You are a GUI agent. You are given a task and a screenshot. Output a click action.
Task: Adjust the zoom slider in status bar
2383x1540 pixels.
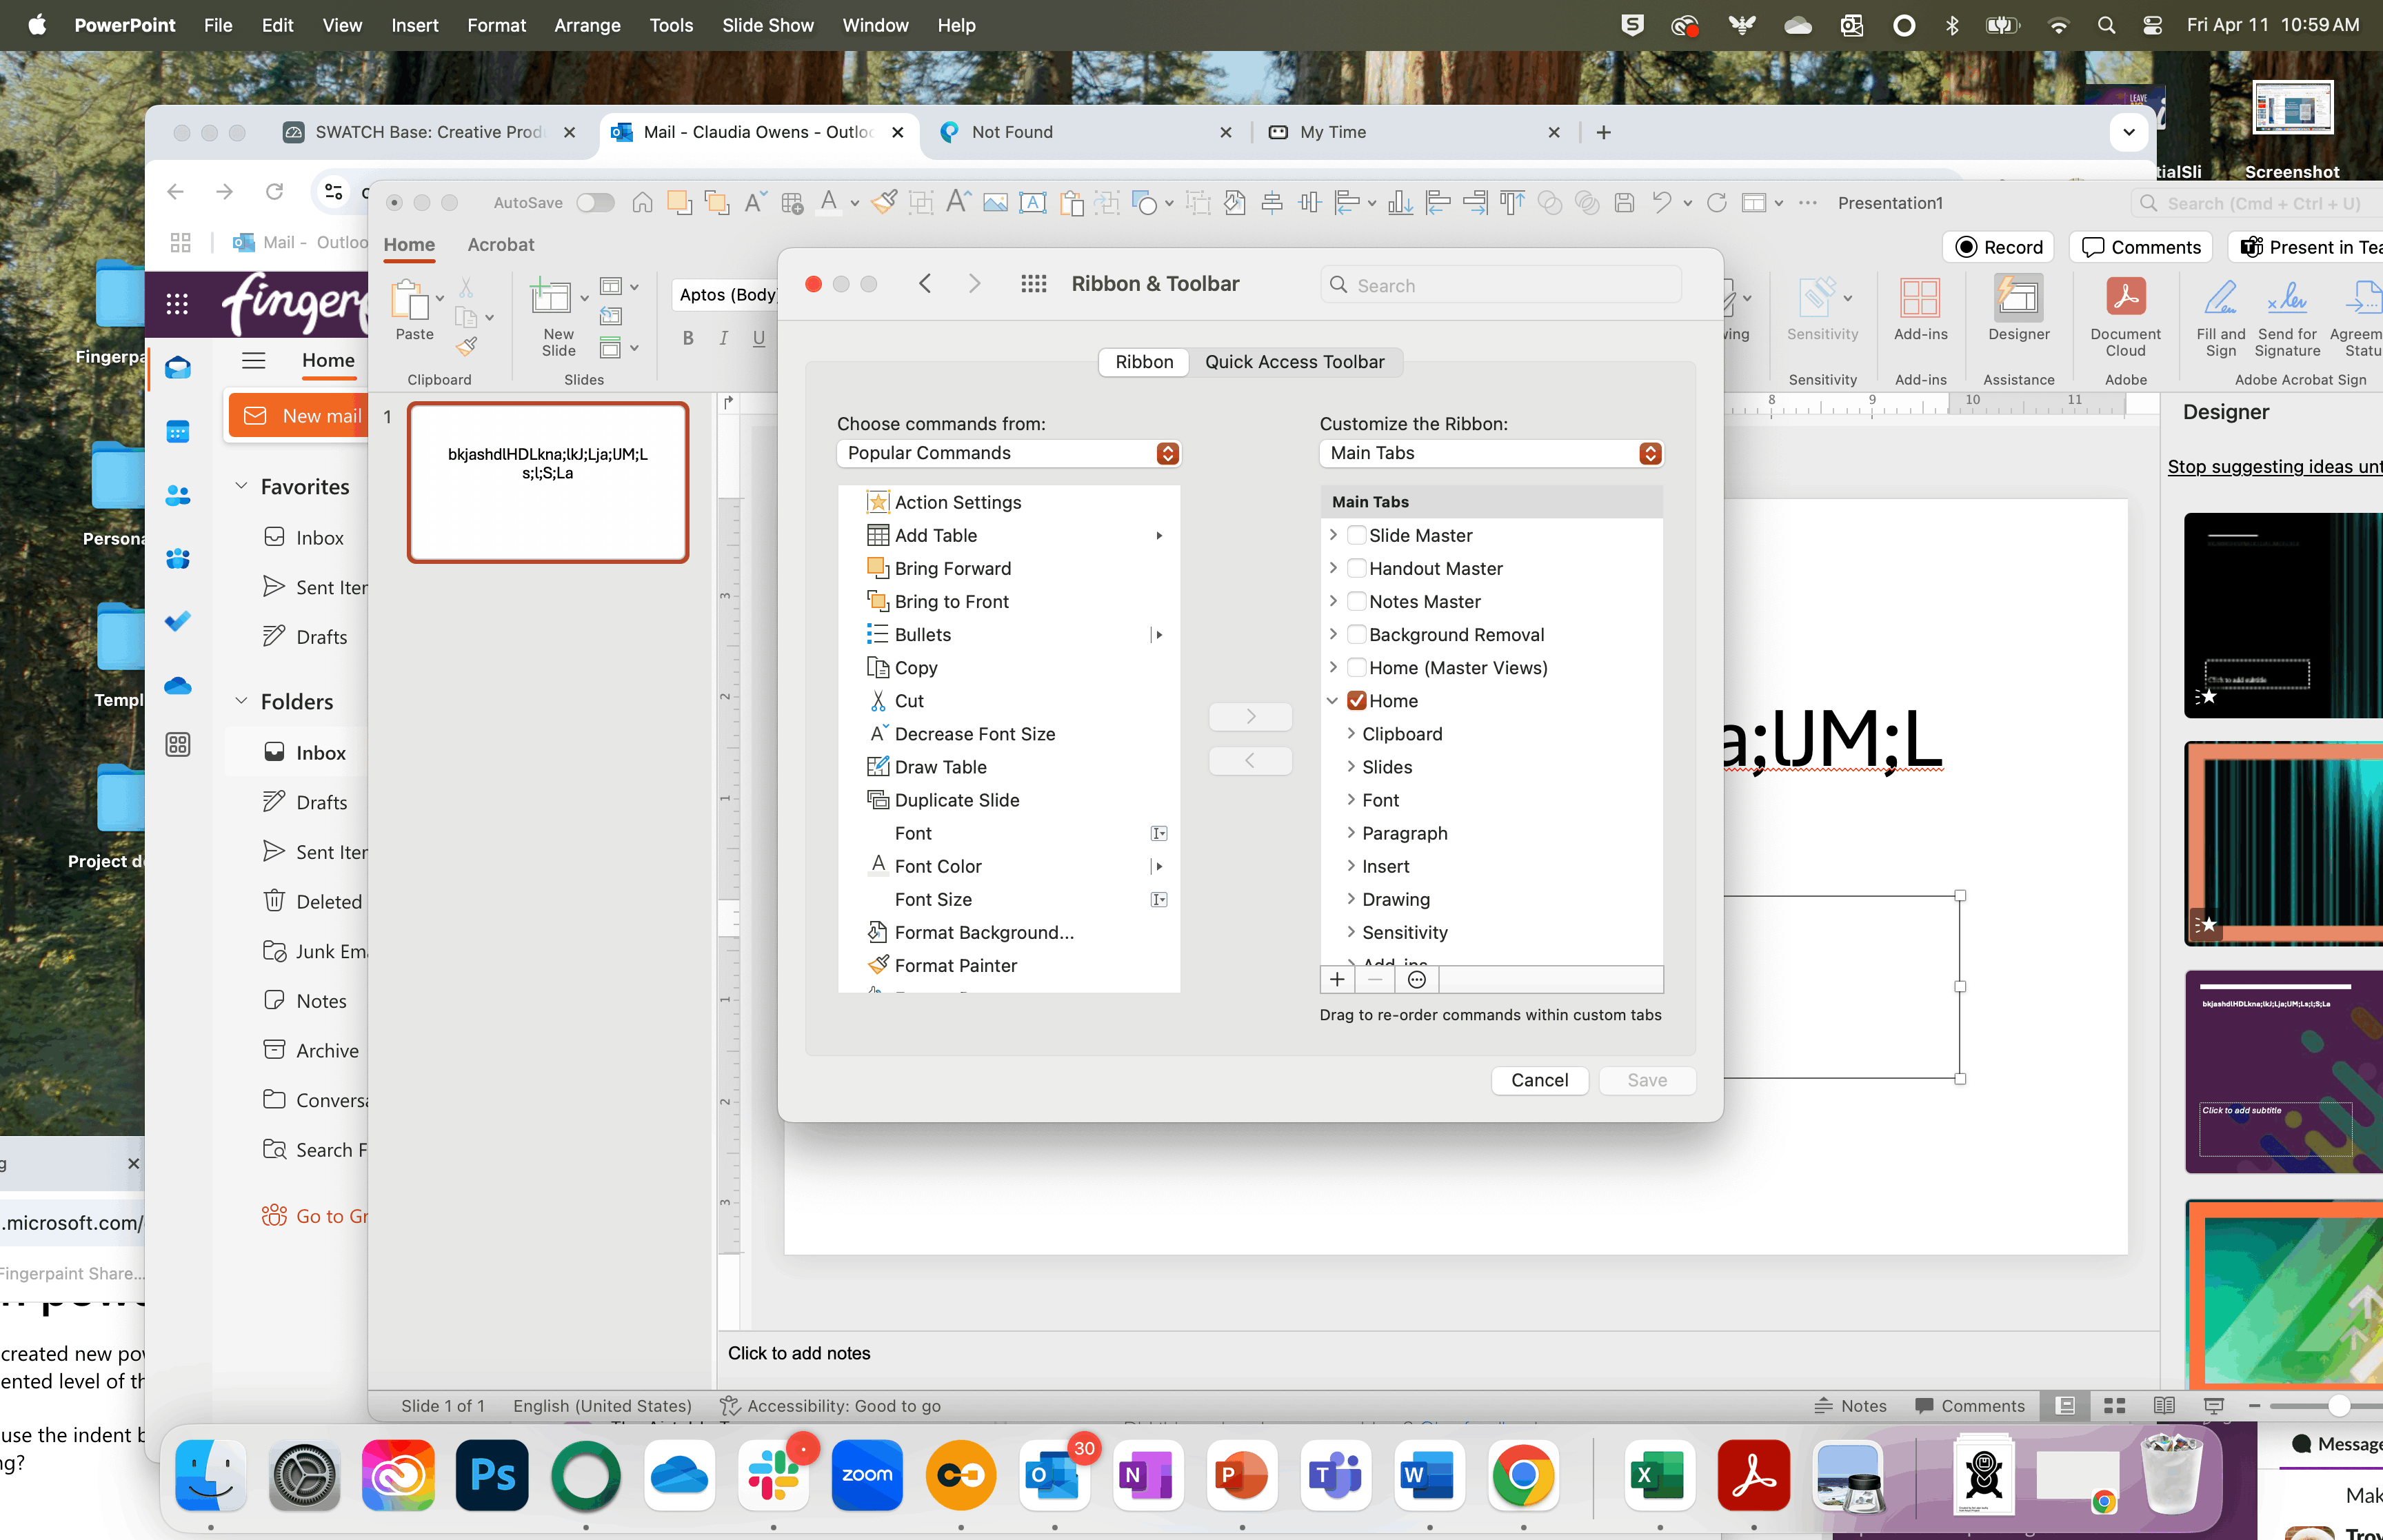click(2338, 1406)
